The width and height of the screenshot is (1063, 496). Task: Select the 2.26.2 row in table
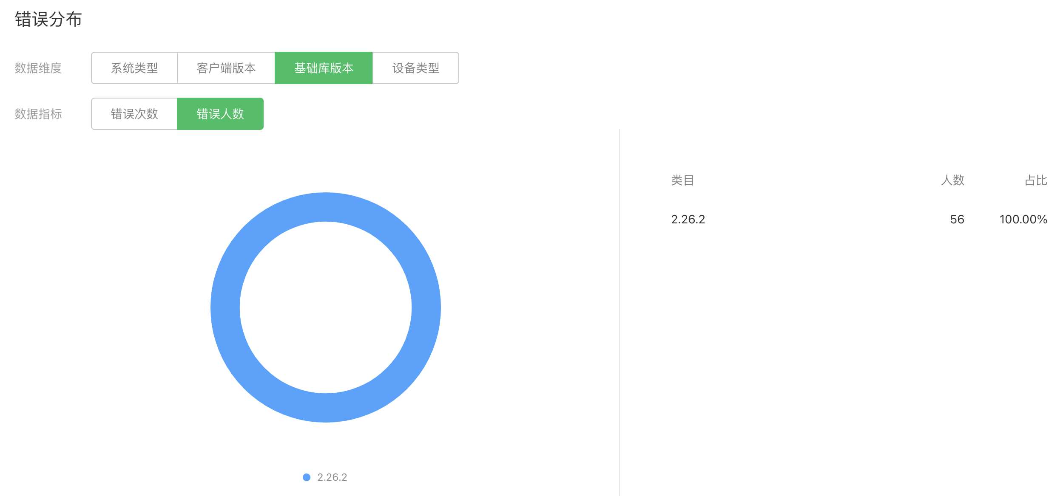click(x=688, y=220)
